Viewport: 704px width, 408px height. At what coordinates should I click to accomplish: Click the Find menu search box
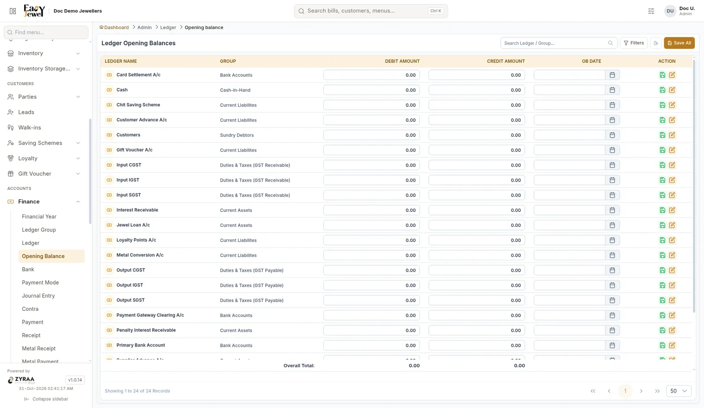(46, 32)
